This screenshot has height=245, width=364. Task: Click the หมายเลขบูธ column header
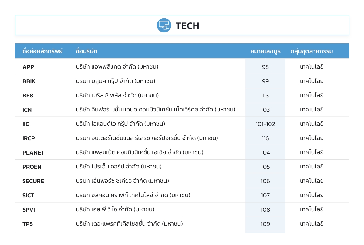click(x=265, y=51)
